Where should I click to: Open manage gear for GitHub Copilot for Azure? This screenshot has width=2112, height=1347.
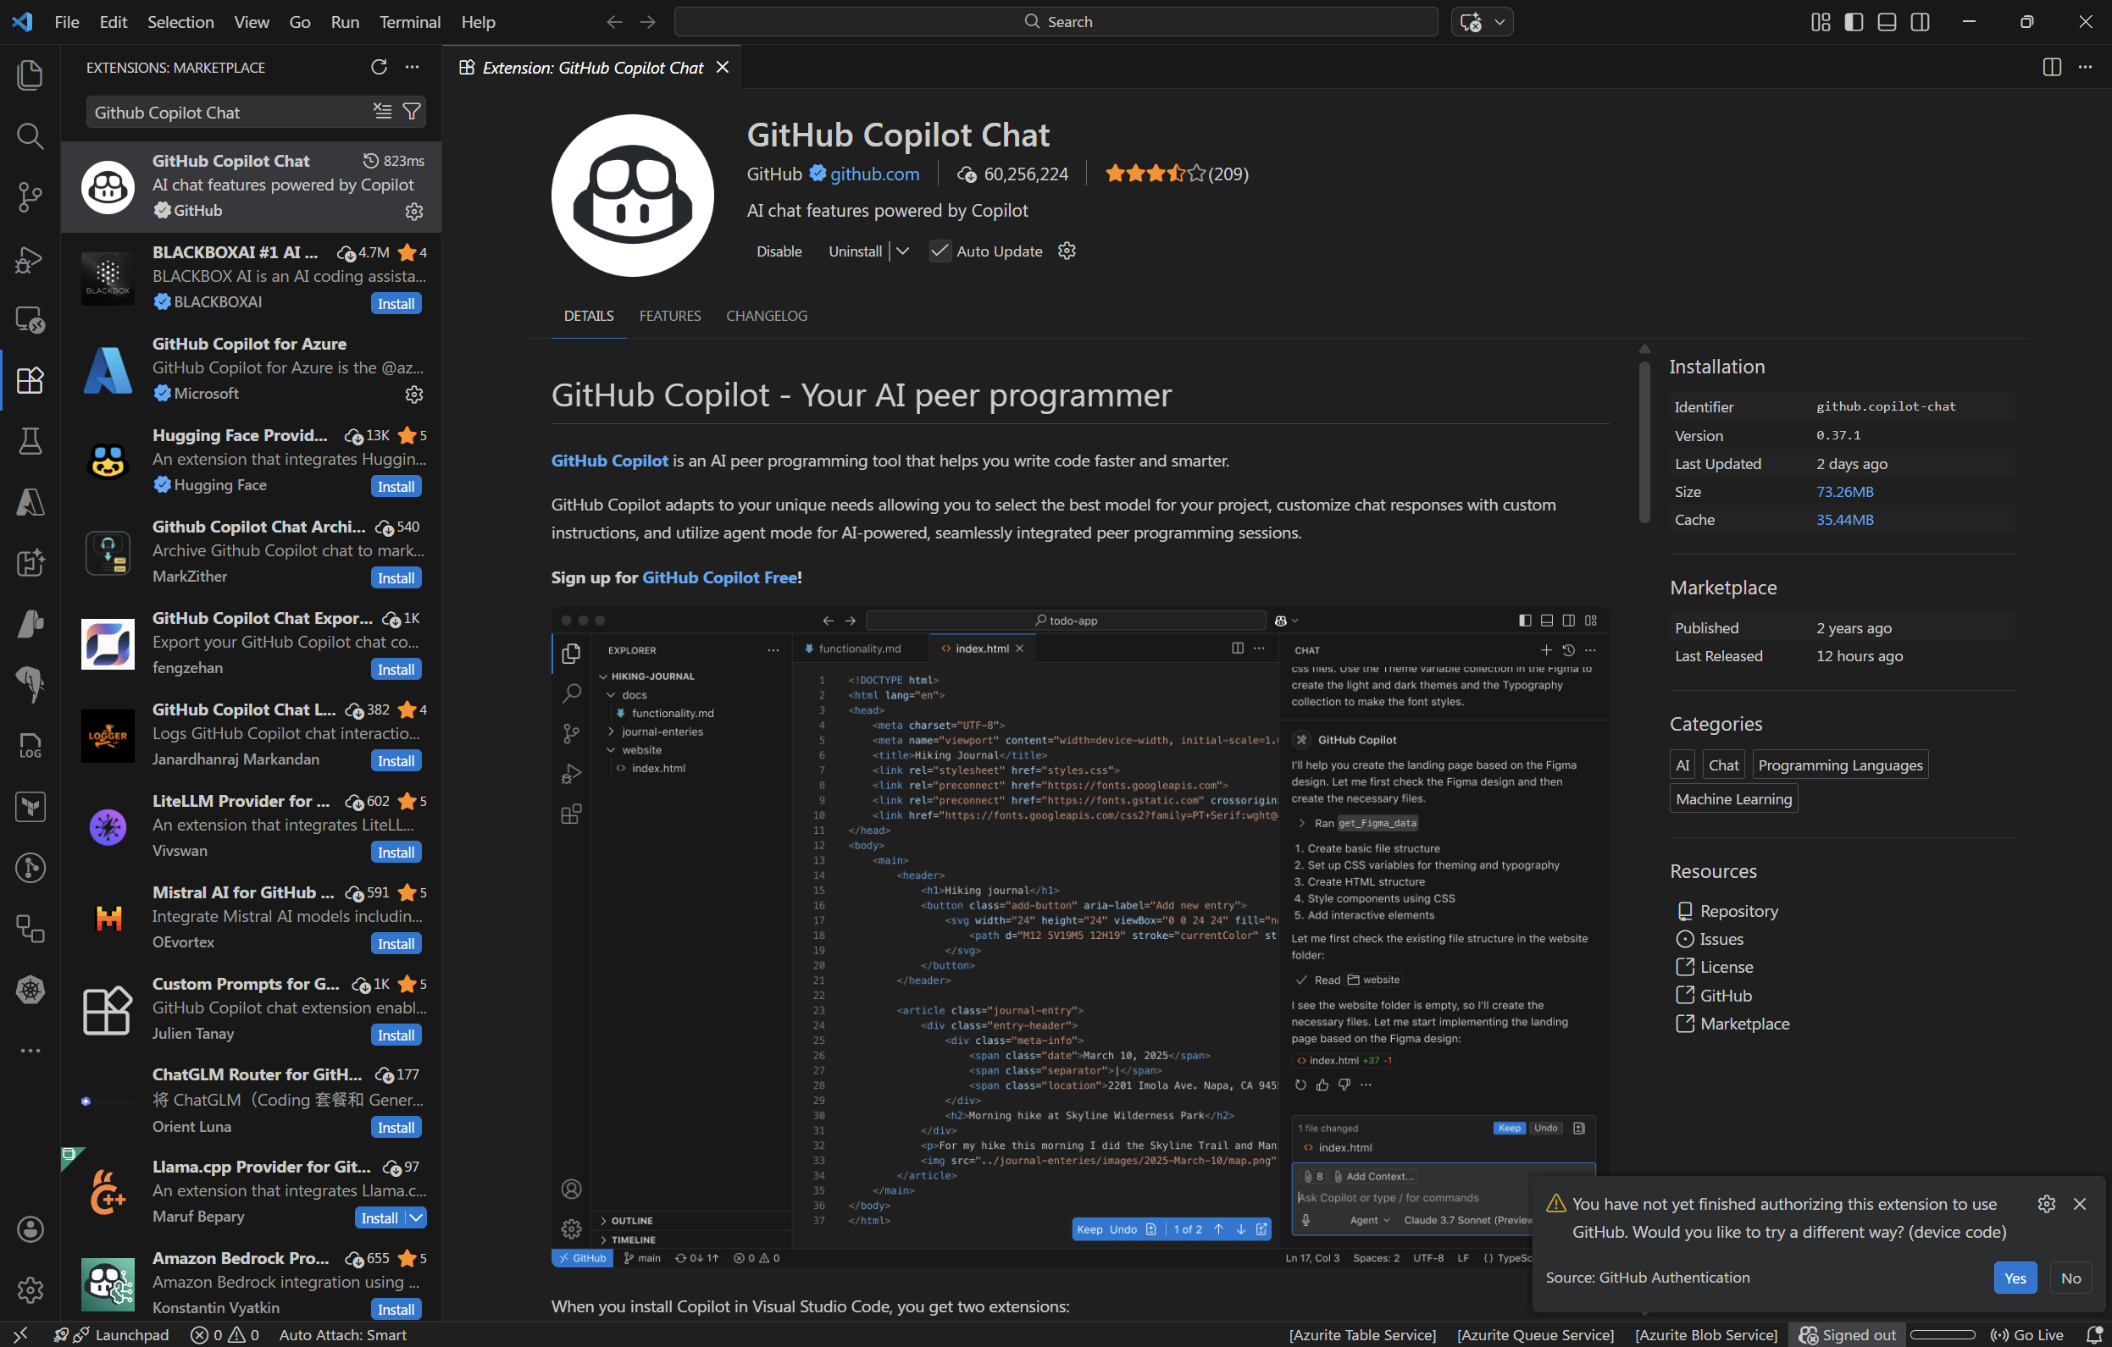(414, 395)
